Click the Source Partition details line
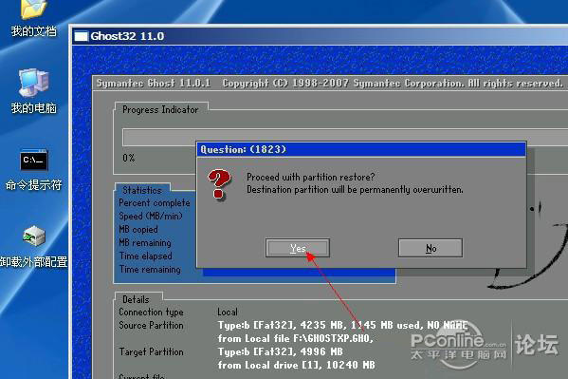The width and height of the screenshot is (568, 379). pos(293,325)
